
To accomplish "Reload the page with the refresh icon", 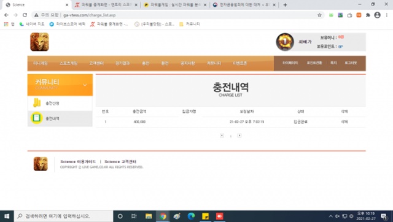I will pyautogui.click(x=25, y=15).
